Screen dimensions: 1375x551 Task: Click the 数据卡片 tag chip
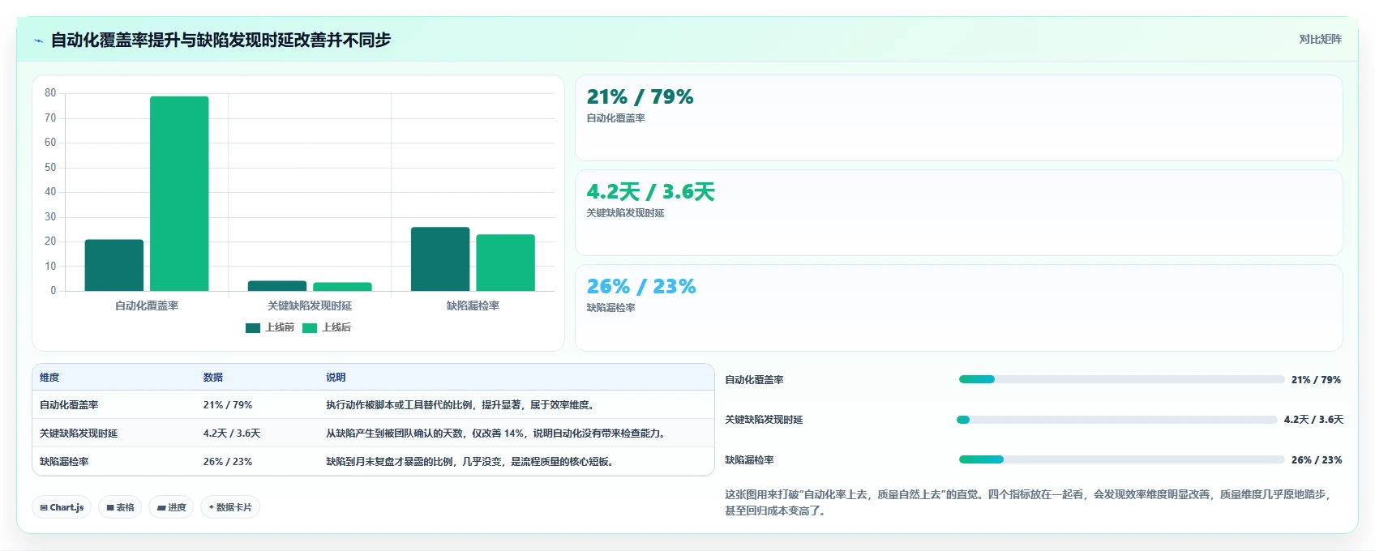(230, 507)
